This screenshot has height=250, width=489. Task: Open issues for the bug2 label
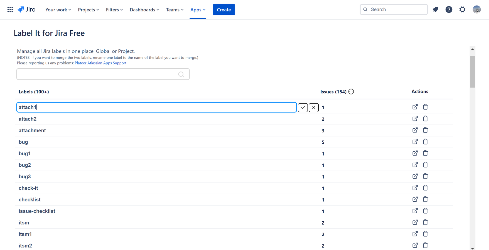tap(415, 165)
